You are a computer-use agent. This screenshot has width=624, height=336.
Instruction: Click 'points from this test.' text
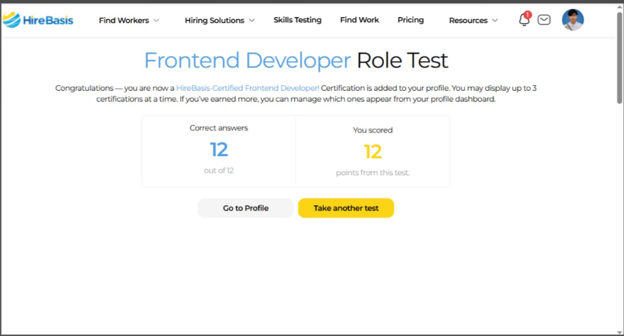372,172
